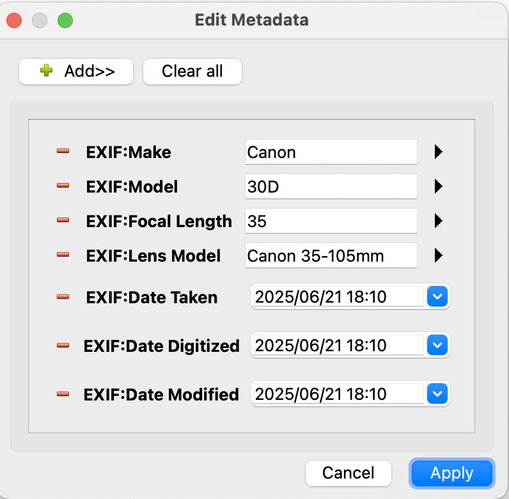The image size is (509, 499).
Task: Click the Date Modified date text field
Action: (x=338, y=393)
